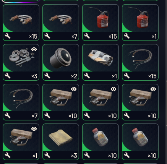Select the magnet coil item with x7 count

point(61,23)
